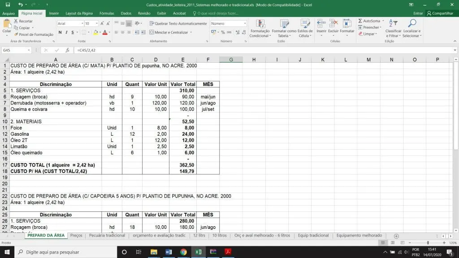Click the Compartilhar button
This screenshot has width=459, height=258.
(x=440, y=13)
